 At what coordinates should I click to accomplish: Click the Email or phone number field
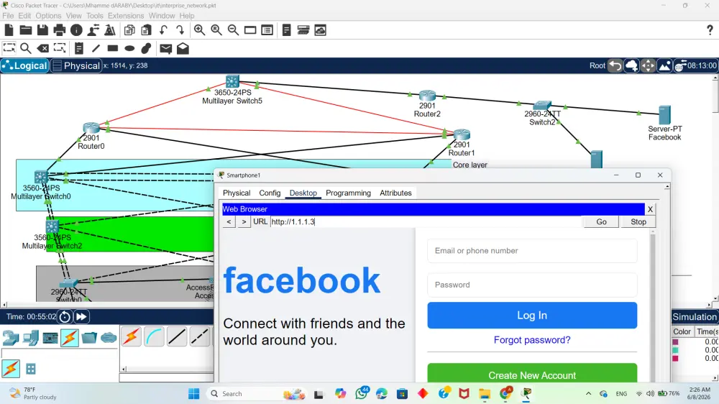[532, 251]
